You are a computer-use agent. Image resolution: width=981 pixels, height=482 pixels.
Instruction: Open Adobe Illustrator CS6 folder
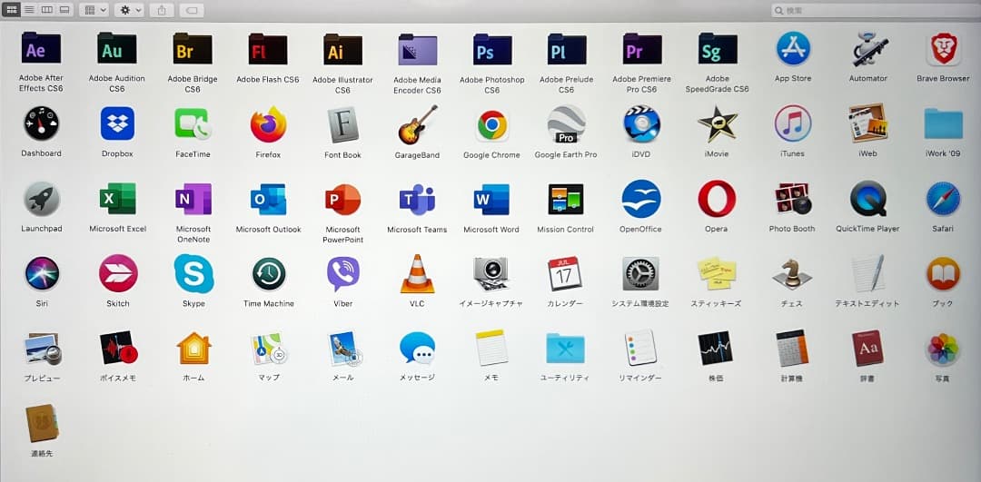[x=342, y=49]
